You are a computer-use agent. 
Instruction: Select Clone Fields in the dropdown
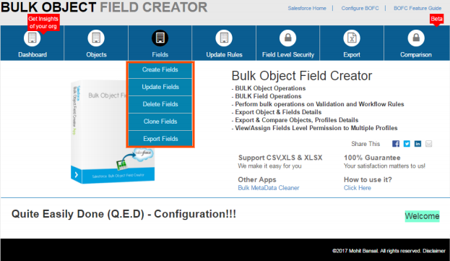(x=160, y=121)
